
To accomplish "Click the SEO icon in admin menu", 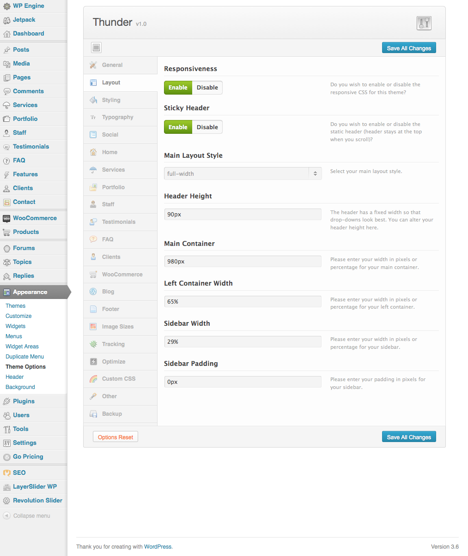I will pos(6,473).
